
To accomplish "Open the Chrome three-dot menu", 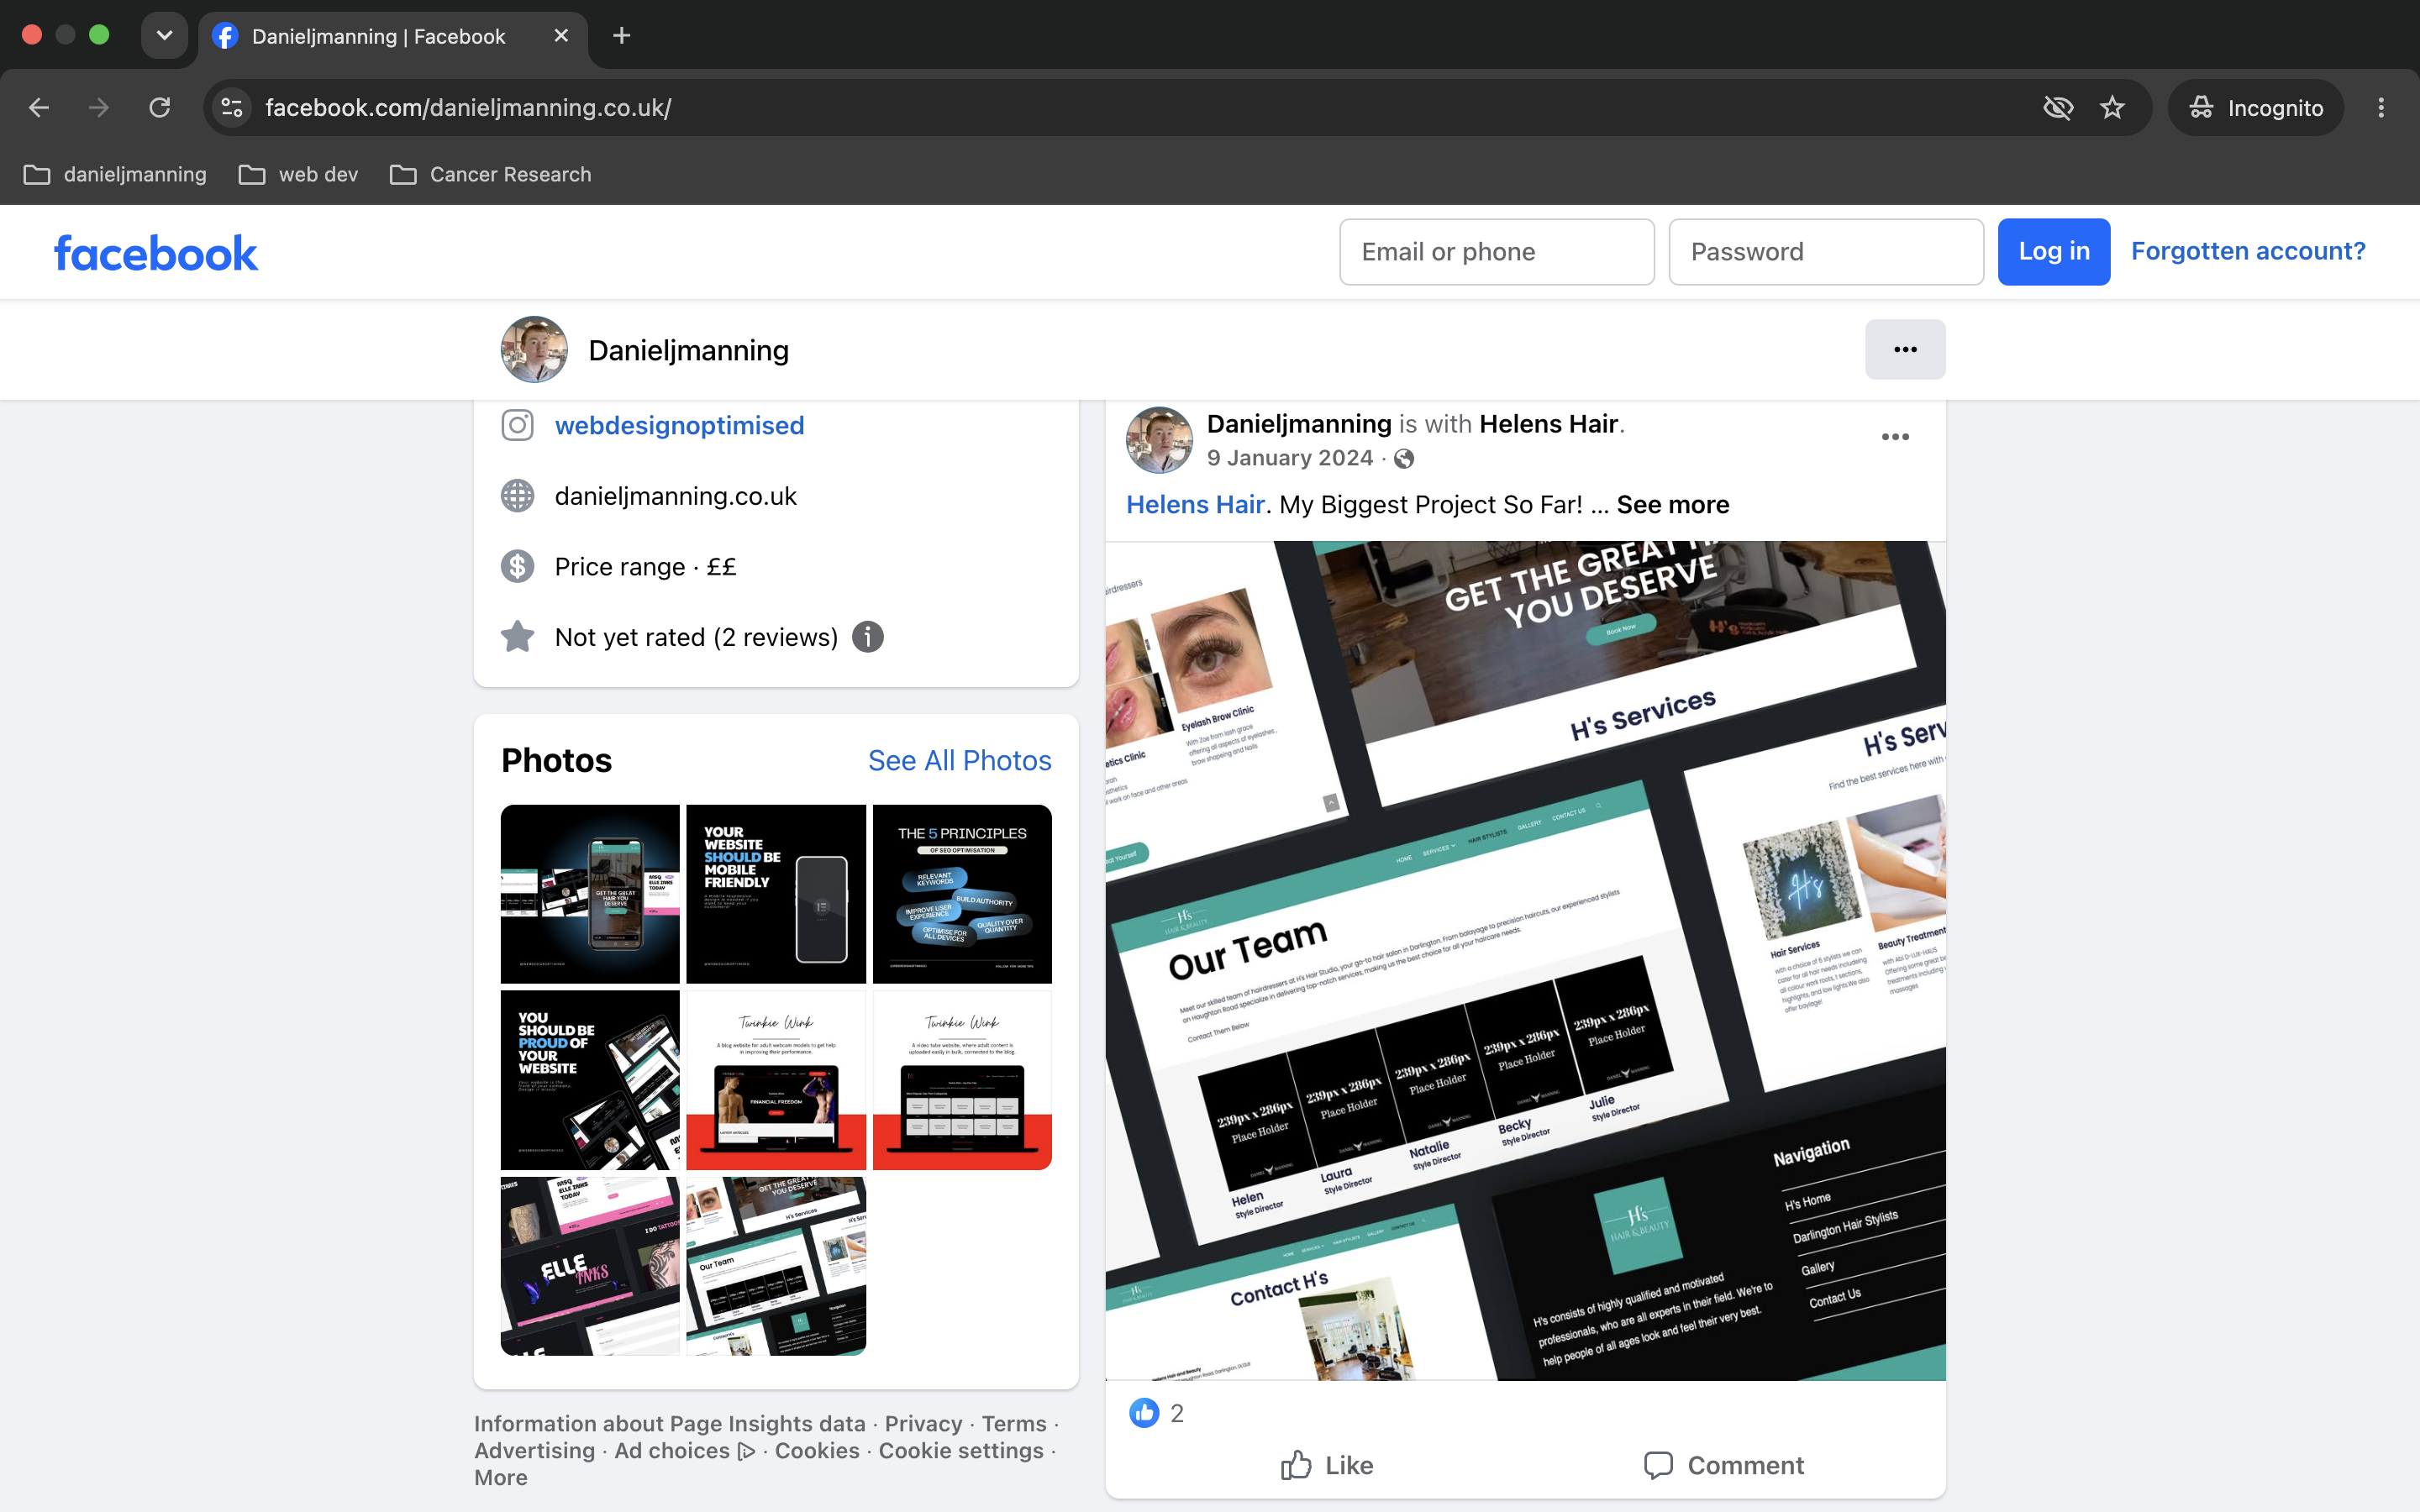I will click(2381, 107).
